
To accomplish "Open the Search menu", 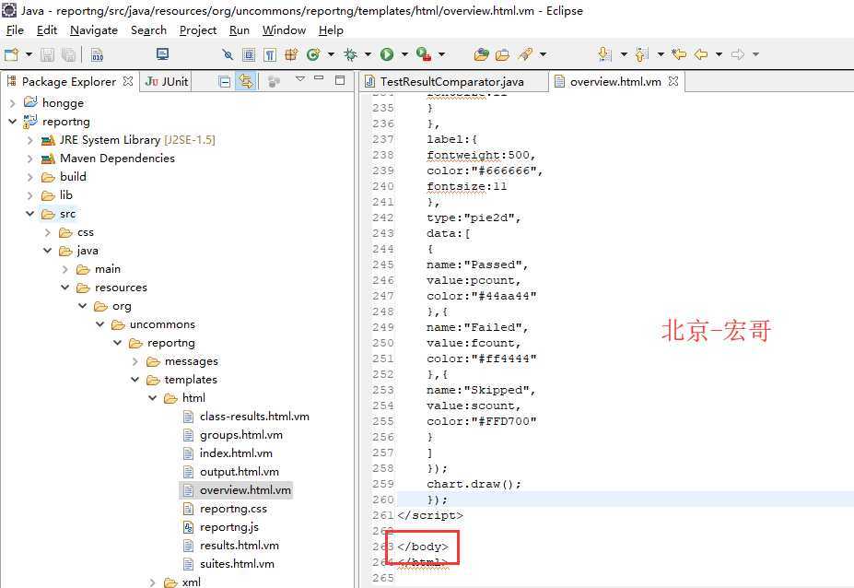I will point(148,30).
